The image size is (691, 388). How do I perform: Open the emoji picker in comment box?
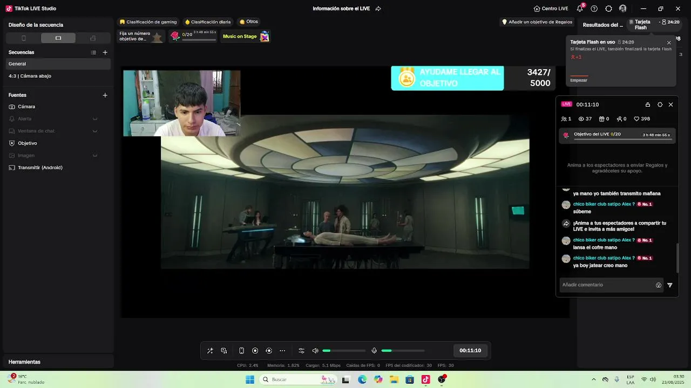pyautogui.click(x=659, y=285)
